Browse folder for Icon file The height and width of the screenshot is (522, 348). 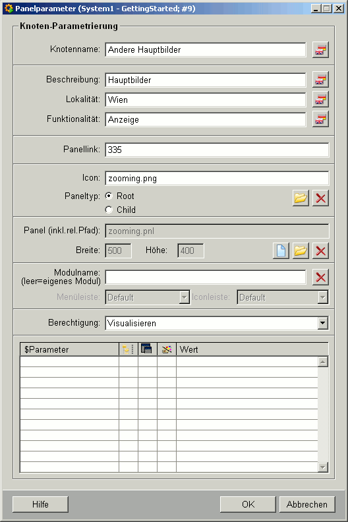(301, 198)
